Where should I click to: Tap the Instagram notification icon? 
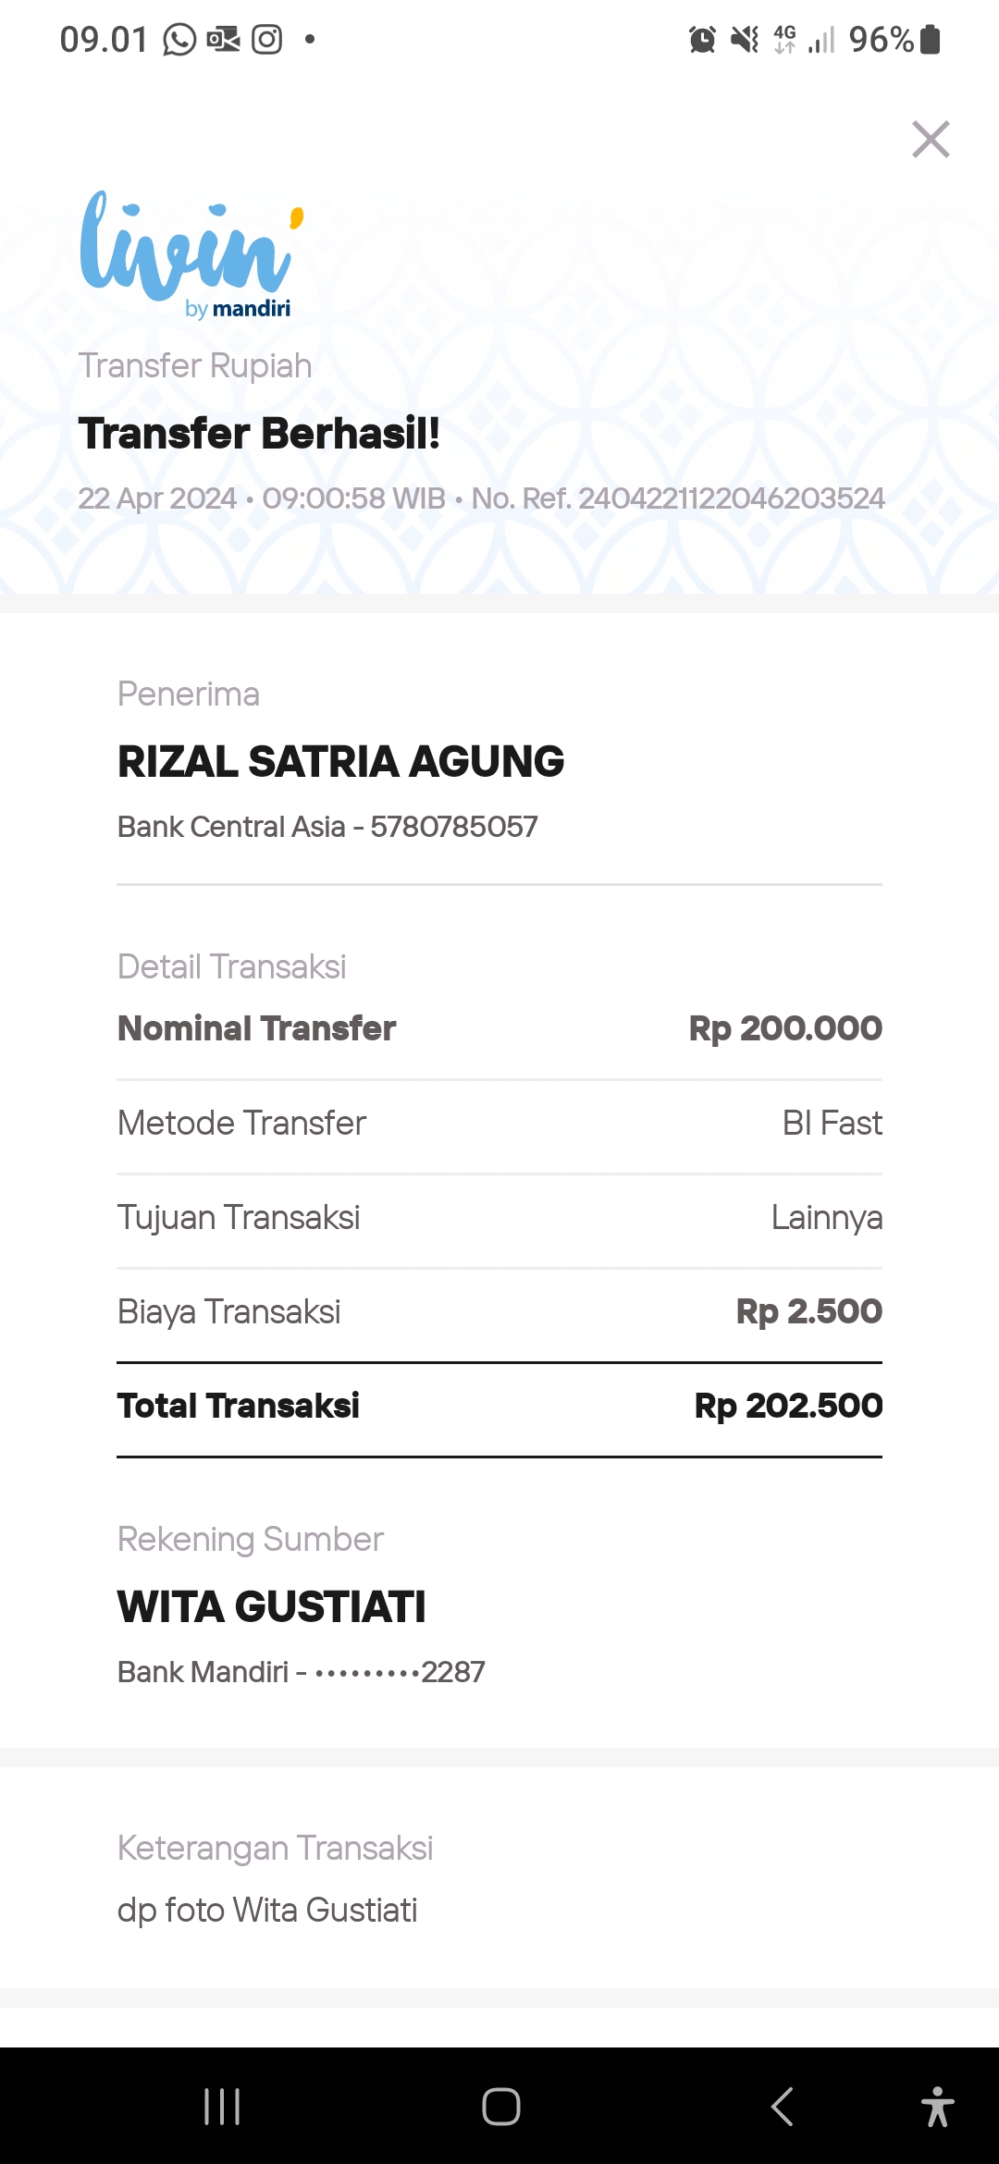pos(267,40)
